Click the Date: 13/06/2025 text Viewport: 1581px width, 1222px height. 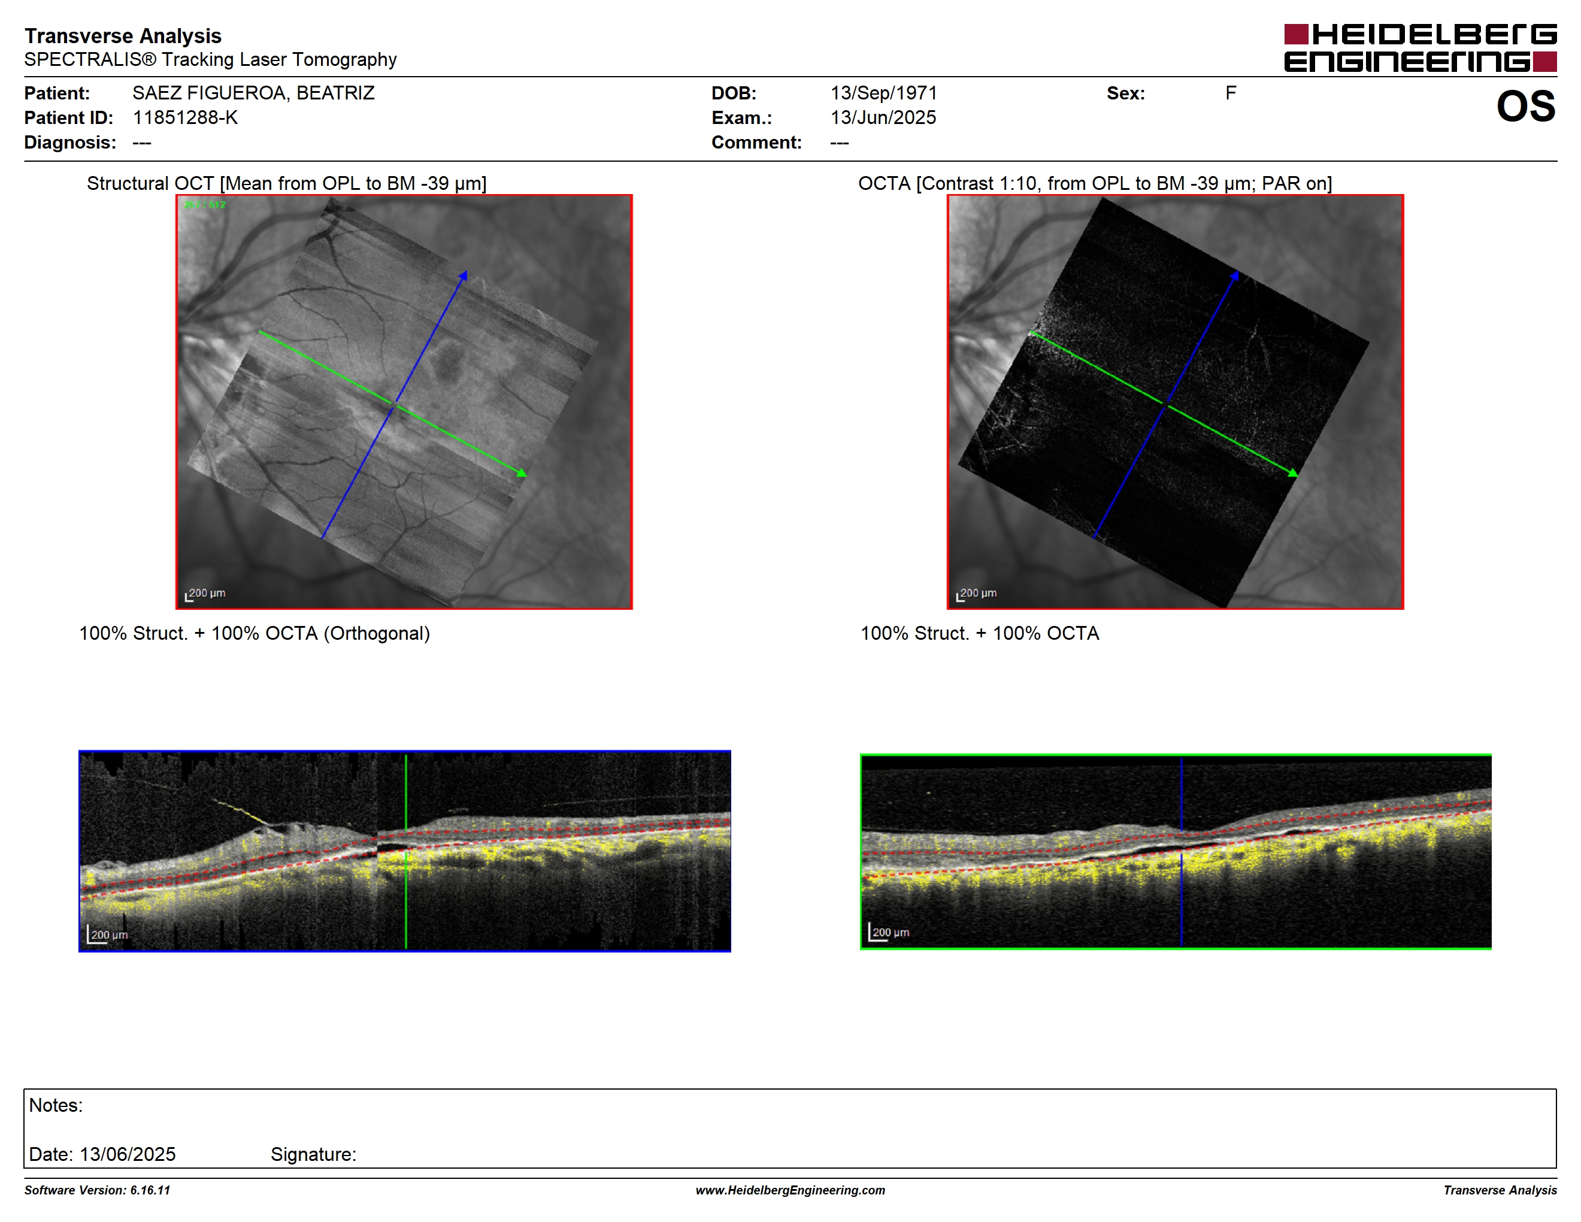[x=102, y=1154]
